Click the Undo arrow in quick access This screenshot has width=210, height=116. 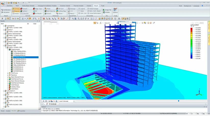[x=19, y=3]
